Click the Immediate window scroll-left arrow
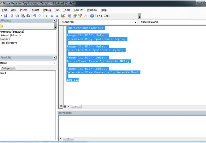 tap(60, 139)
